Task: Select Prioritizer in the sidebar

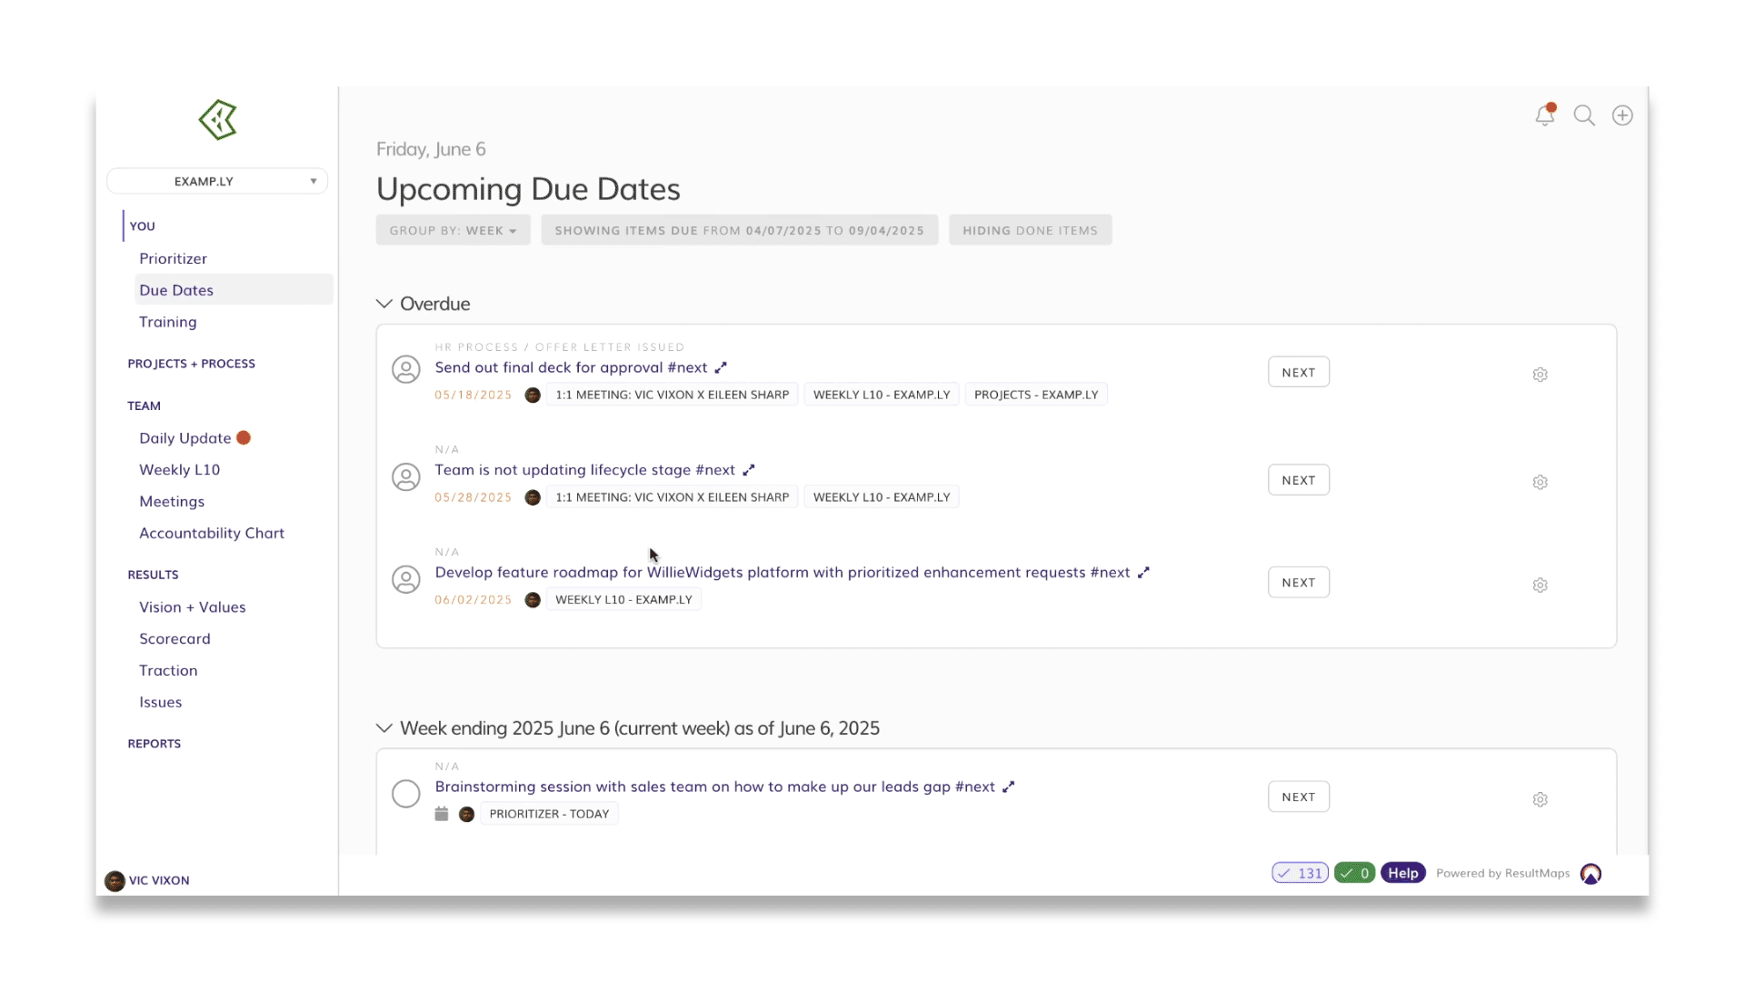Action: coord(173,258)
